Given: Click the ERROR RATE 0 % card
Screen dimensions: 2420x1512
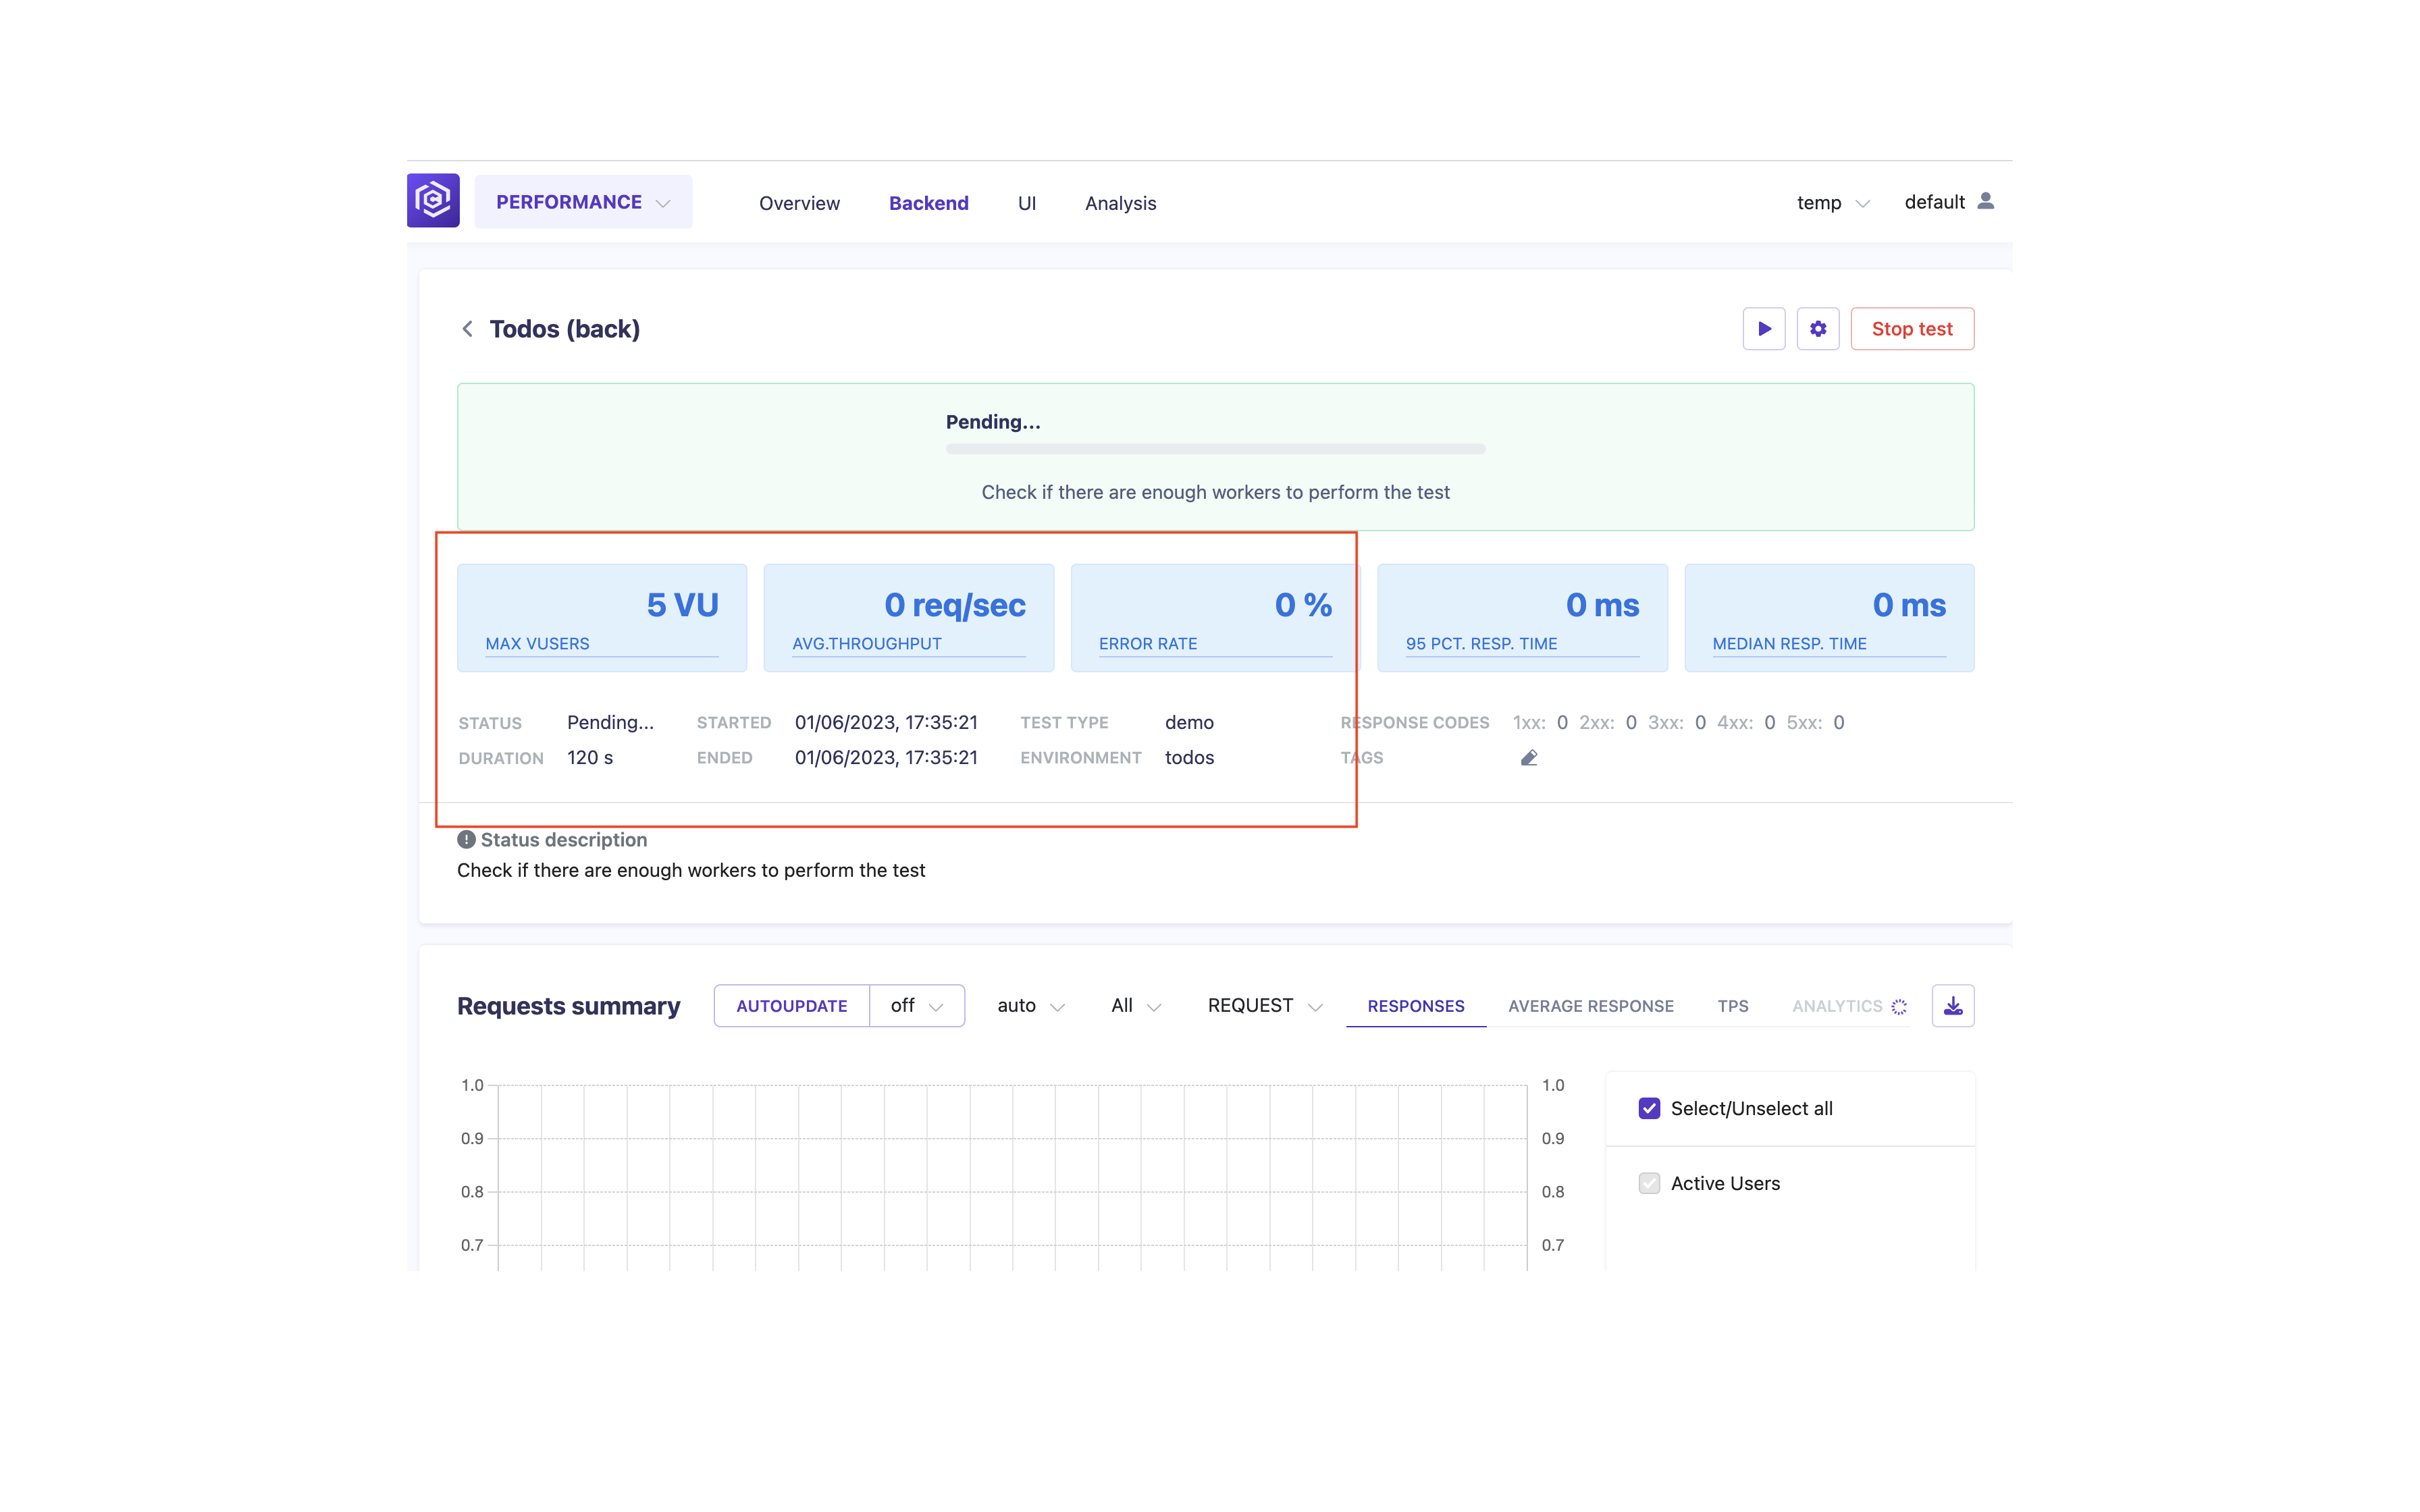Looking at the screenshot, I should (x=1215, y=618).
